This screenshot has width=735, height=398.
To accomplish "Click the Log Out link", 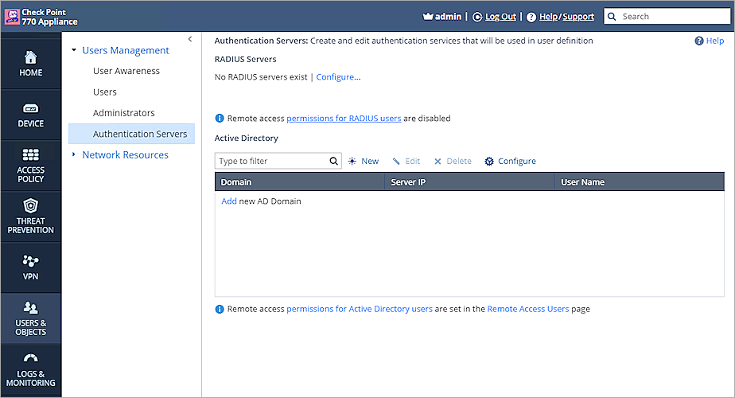I will tap(500, 17).
